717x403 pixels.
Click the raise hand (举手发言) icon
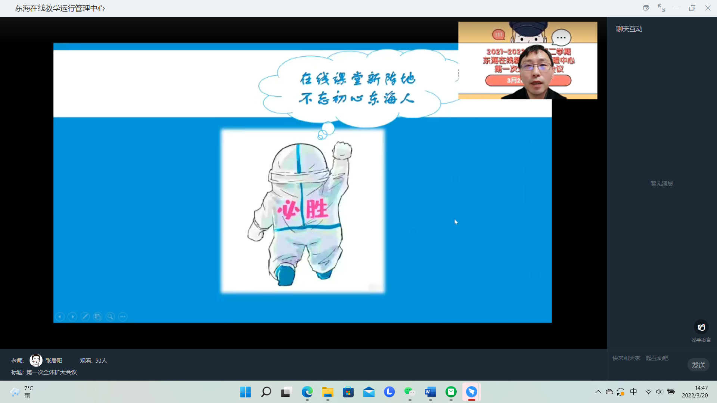click(701, 327)
